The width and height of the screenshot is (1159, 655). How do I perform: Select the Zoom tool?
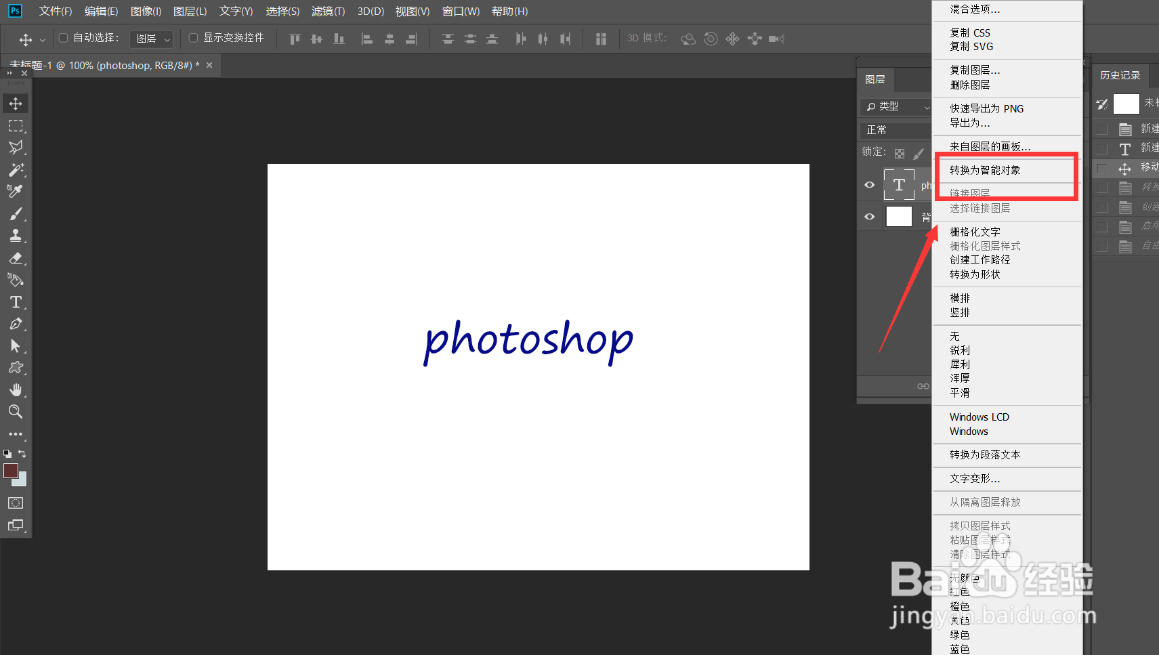tap(16, 411)
